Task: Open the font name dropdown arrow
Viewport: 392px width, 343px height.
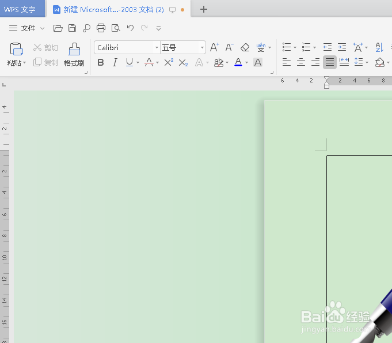Action: 157,47
